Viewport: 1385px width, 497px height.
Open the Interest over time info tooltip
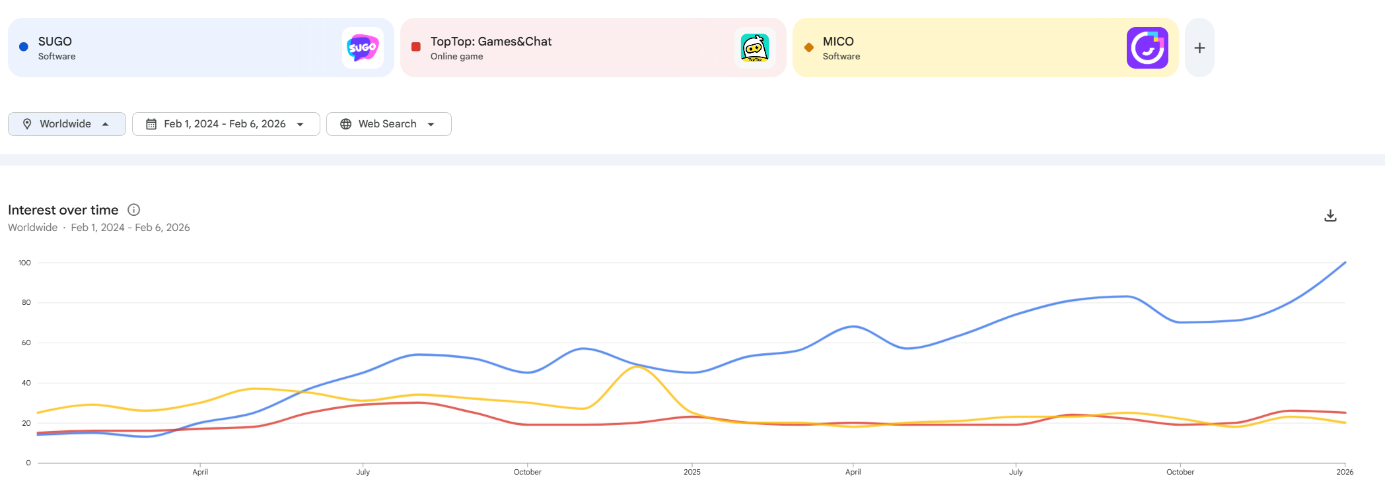click(134, 210)
